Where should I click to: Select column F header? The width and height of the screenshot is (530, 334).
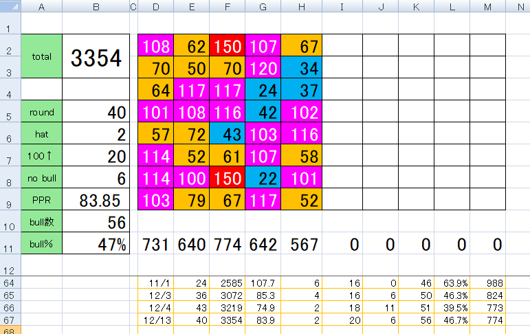227,6
